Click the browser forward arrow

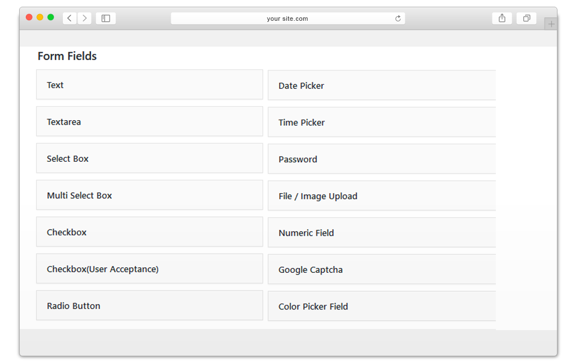click(x=84, y=18)
